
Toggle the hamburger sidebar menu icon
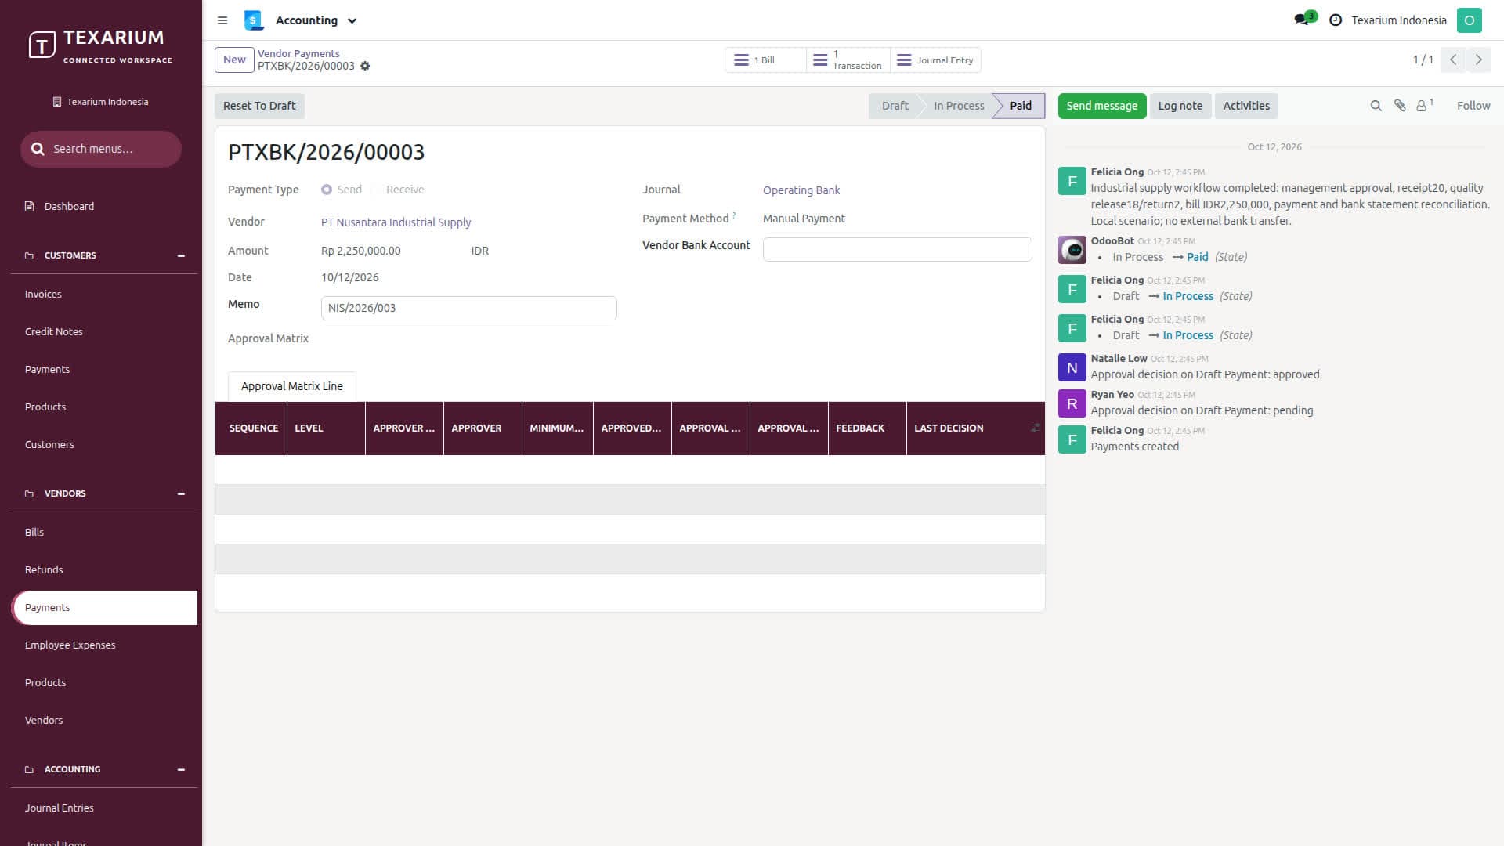(x=222, y=20)
